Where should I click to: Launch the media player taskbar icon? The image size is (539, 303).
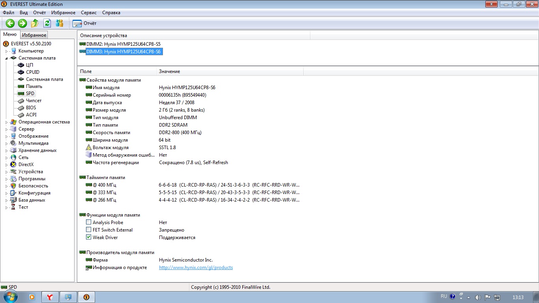point(32,297)
